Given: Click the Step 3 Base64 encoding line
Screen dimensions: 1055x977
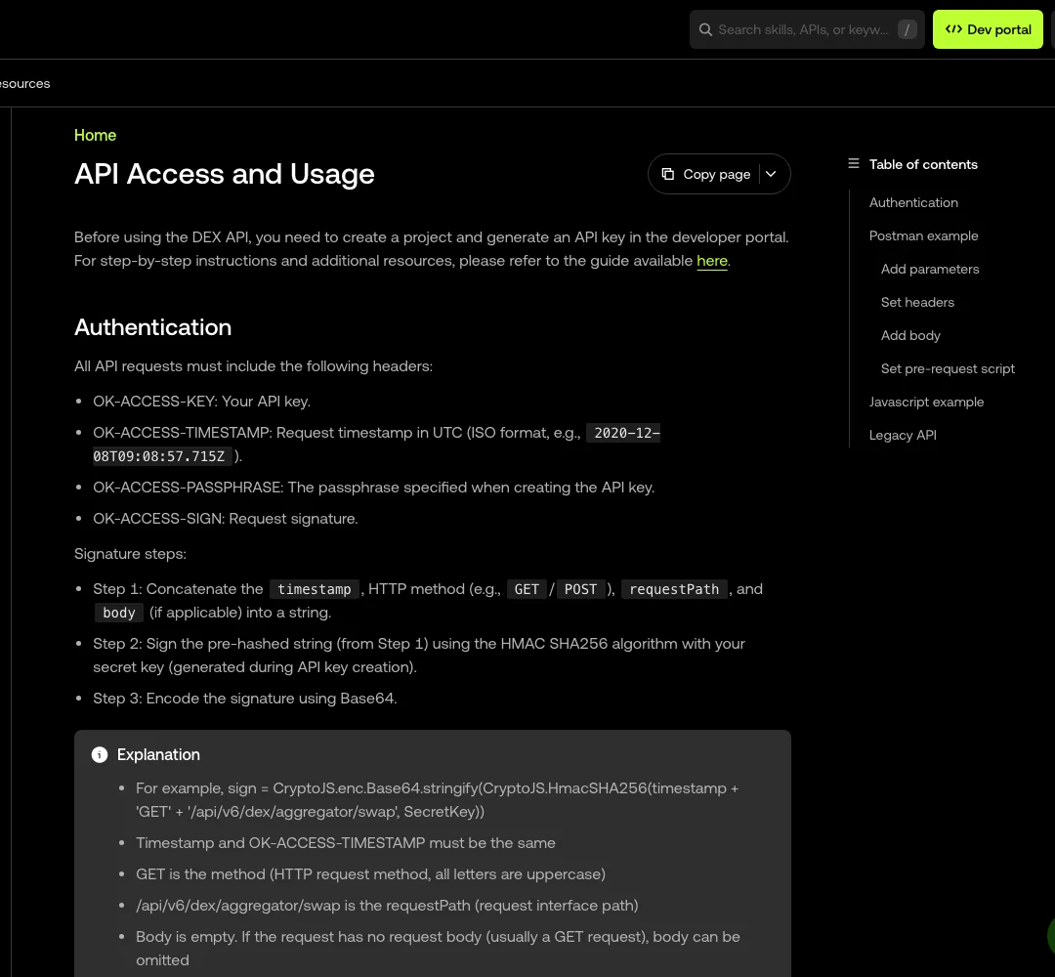Looking at the screenshot, I should (x=245, y=699).
